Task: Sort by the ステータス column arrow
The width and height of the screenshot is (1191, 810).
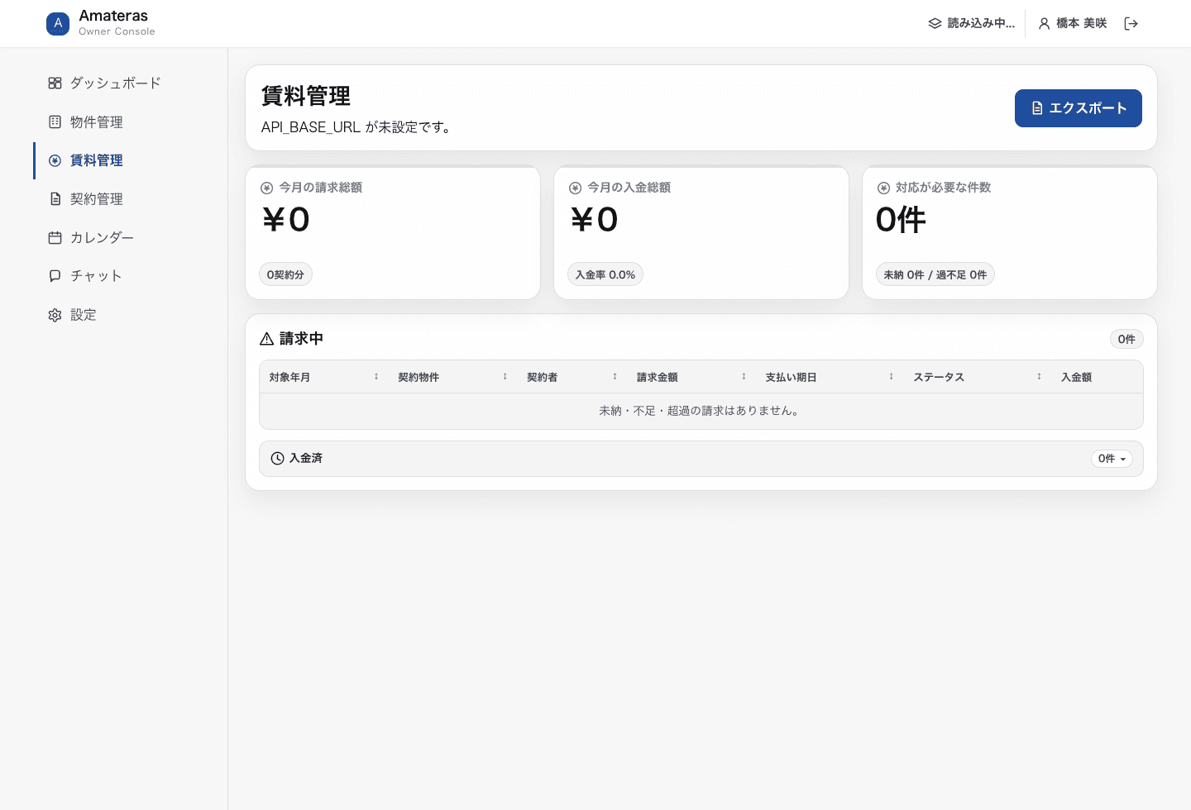Action: [x=1039, y=377]
